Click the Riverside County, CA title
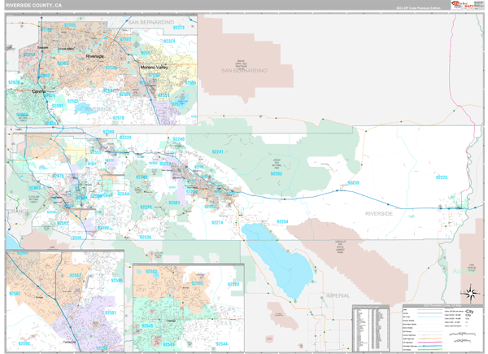The image size is (488, 354). click(x=32, y=6)
